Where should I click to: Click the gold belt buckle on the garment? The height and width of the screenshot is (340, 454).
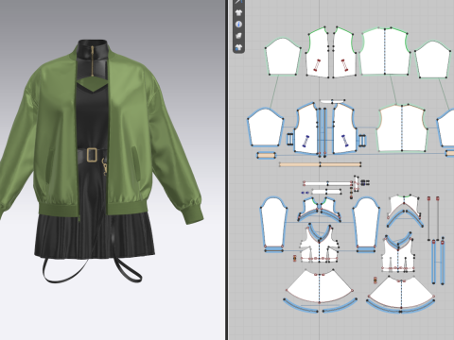92,155
